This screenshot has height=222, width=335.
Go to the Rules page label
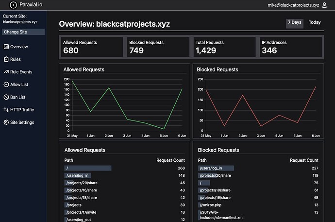[x=16, y=59]
